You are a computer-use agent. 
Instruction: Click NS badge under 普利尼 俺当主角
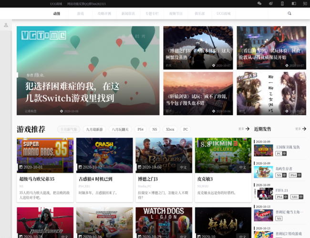point(279,218)
